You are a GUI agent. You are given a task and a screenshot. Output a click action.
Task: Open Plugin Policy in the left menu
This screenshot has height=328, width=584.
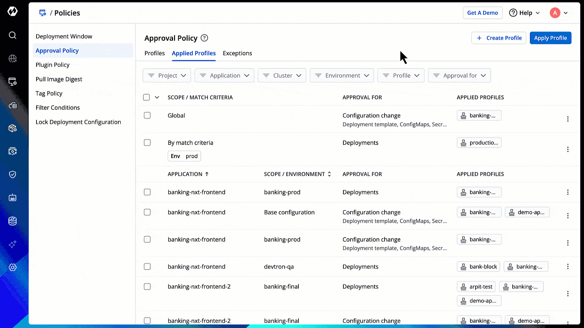[53, 65]
